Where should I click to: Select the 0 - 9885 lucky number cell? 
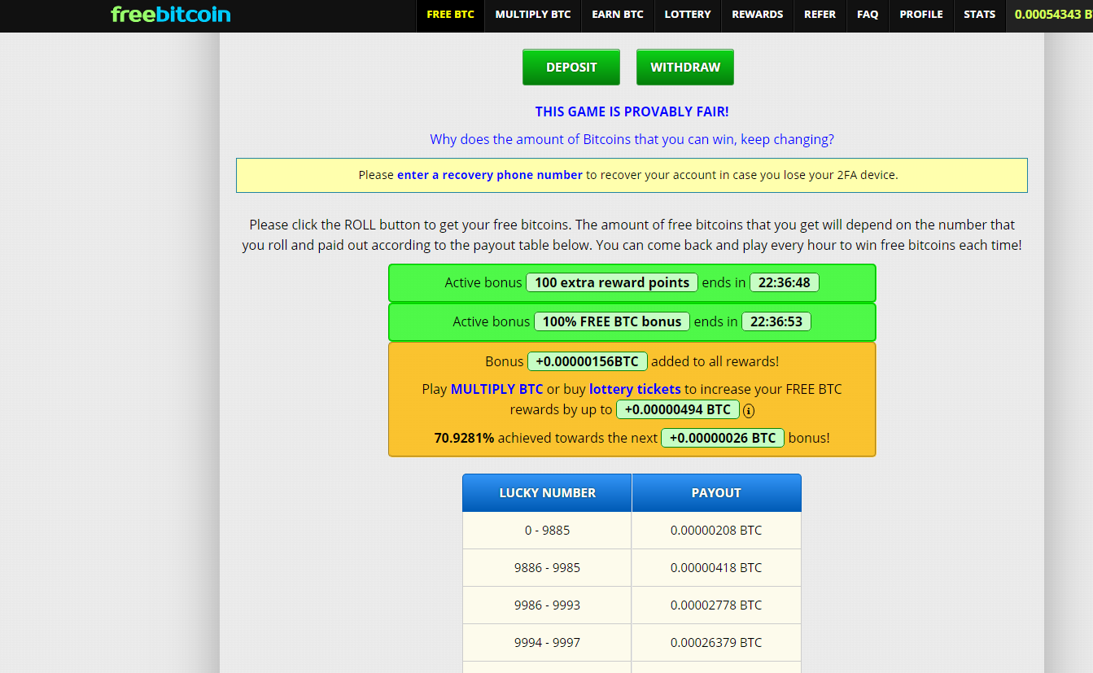547,531
